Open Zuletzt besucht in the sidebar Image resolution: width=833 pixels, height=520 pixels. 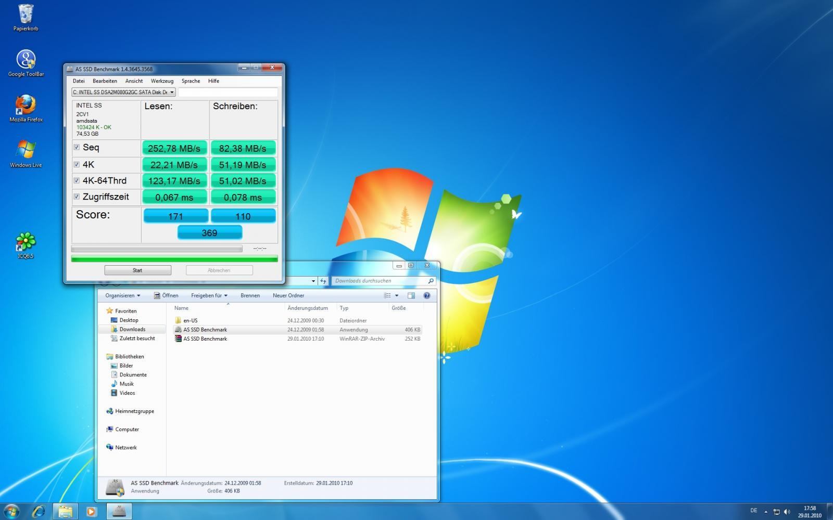137,339
